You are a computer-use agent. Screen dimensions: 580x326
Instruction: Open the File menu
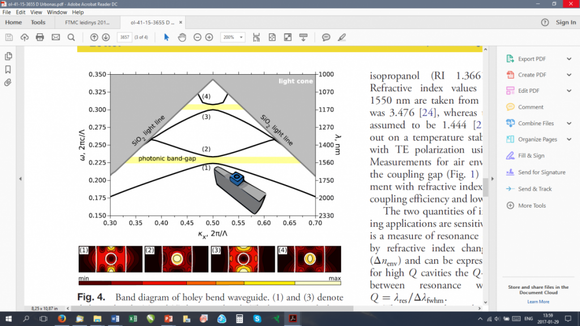pos(7,12)
